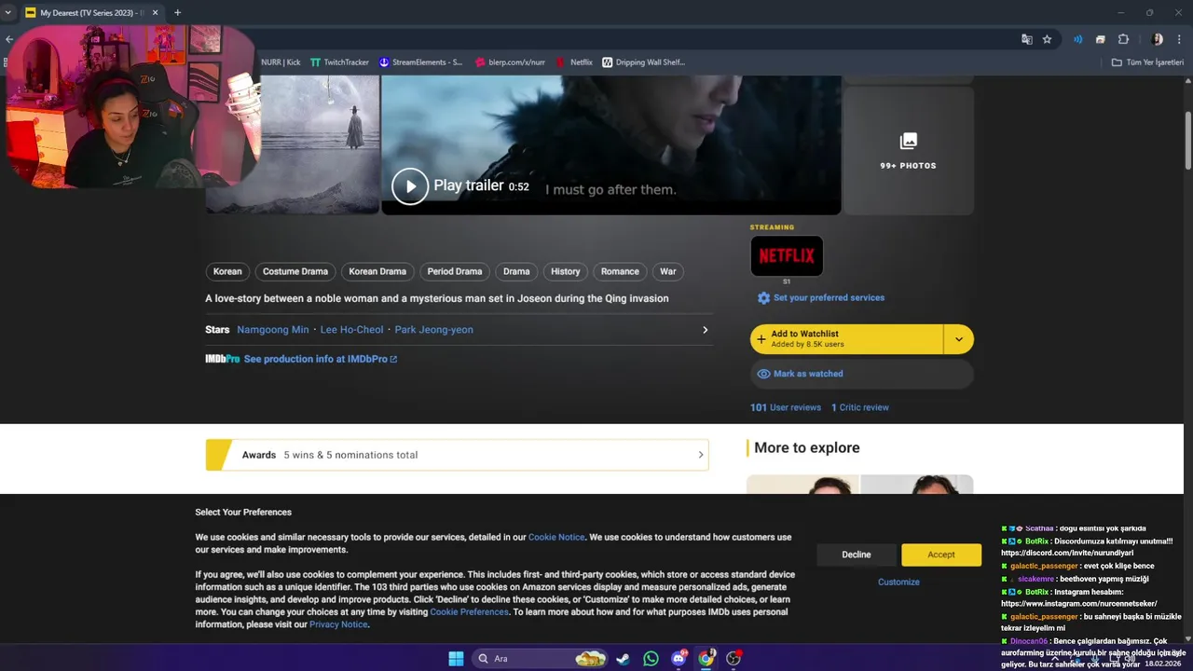Open Google Chrome from the taskbar
Screen dimensions: 1193x671
coord(706,659)
